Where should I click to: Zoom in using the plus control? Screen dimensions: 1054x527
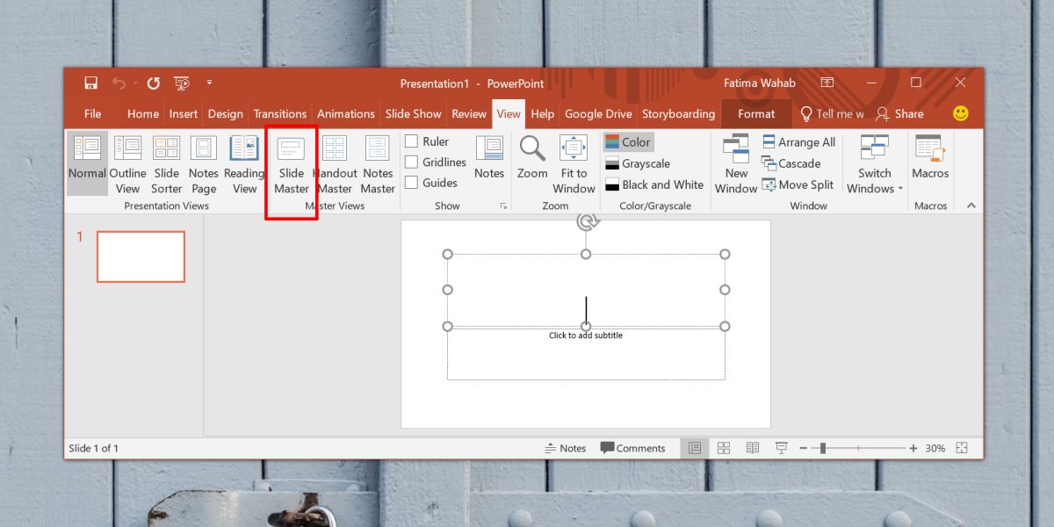[913, 448]
